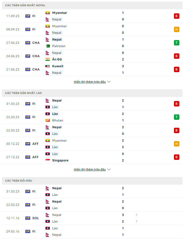Image resolution: width=184 pixels, height=241 pixels.
Task: Click the competition icon beside SOL on 12.11.16
Action: 28,218
